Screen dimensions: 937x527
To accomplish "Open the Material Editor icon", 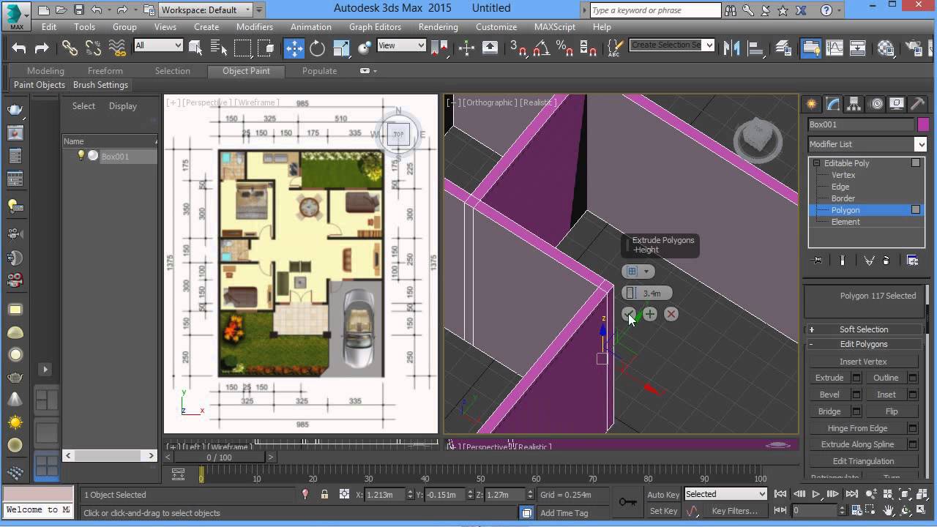I will 886,48.
